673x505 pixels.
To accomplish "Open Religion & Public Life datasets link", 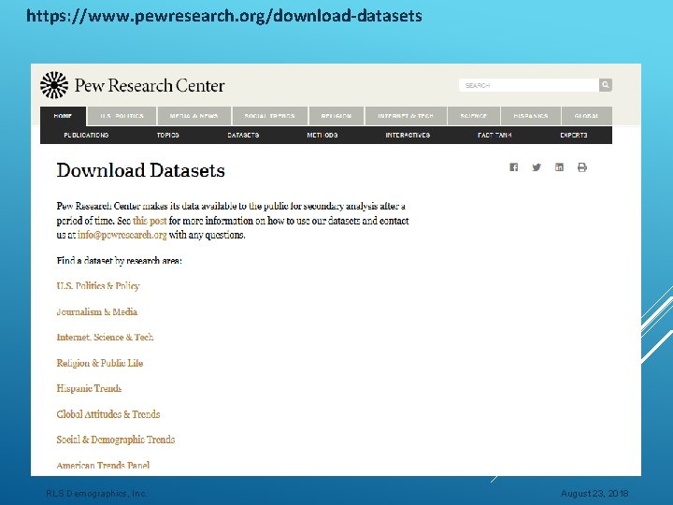I will click(100, 363).
